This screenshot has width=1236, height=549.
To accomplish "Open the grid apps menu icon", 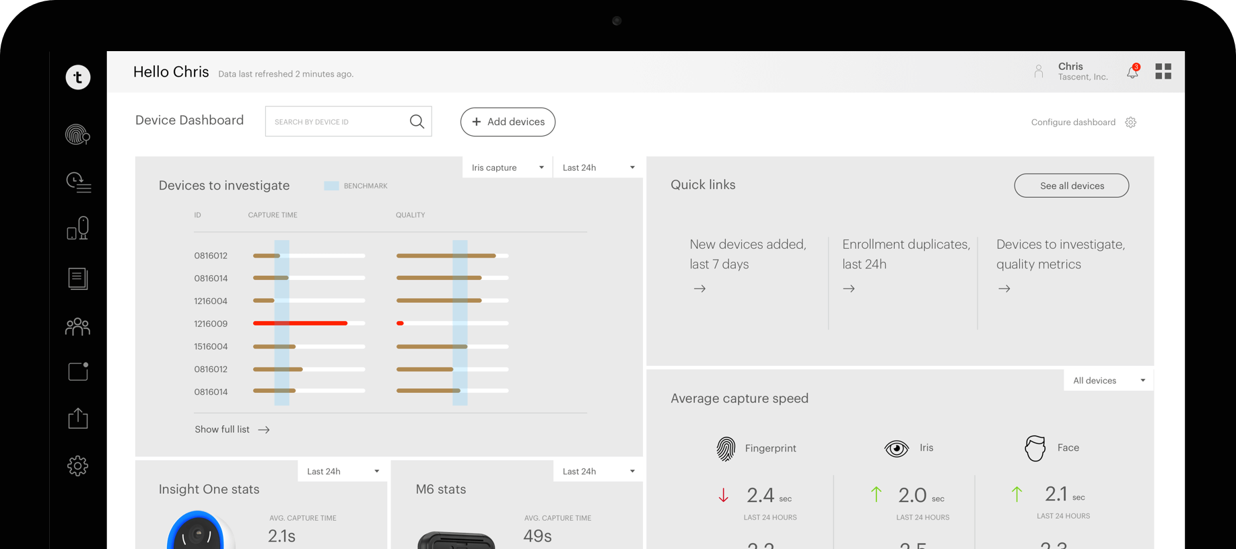I will (1163, 71).
